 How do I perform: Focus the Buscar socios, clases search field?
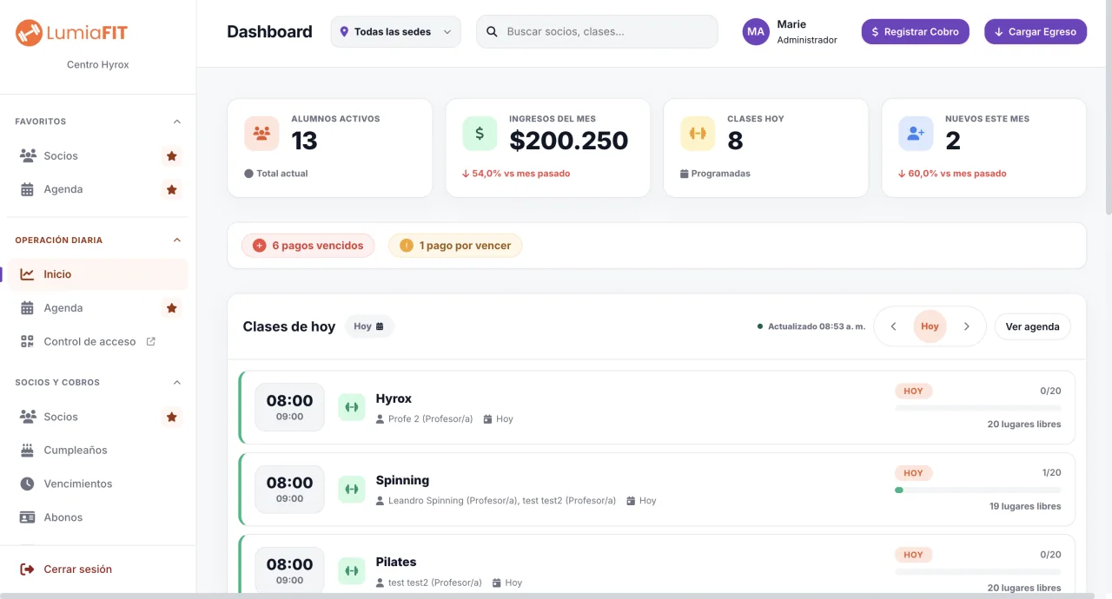(597, 32)
